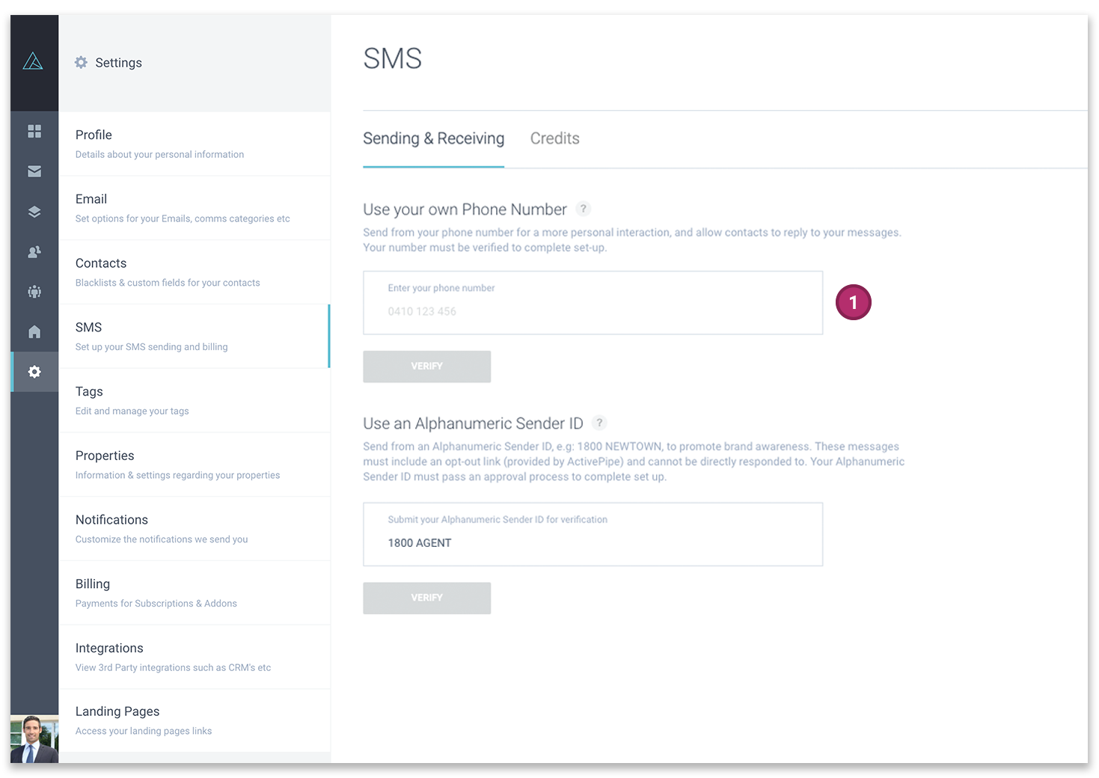Viewport: 1099px width, 778px height.
Task: Switch to the Credits tab
Action: 554,138
